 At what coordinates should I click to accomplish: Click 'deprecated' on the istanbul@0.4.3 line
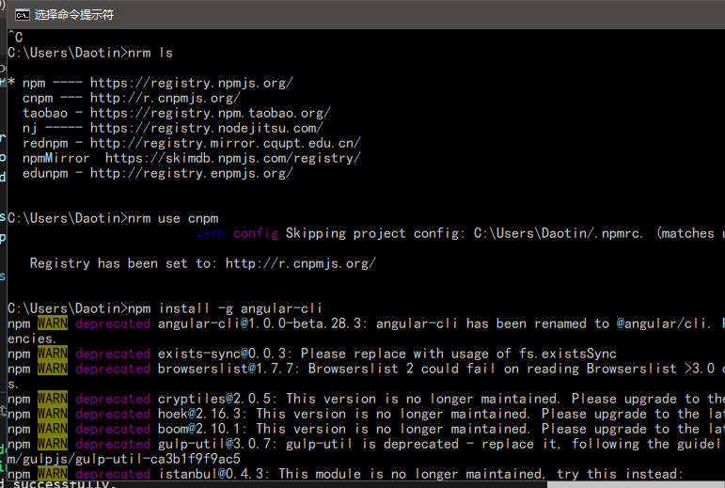(112, 474)
